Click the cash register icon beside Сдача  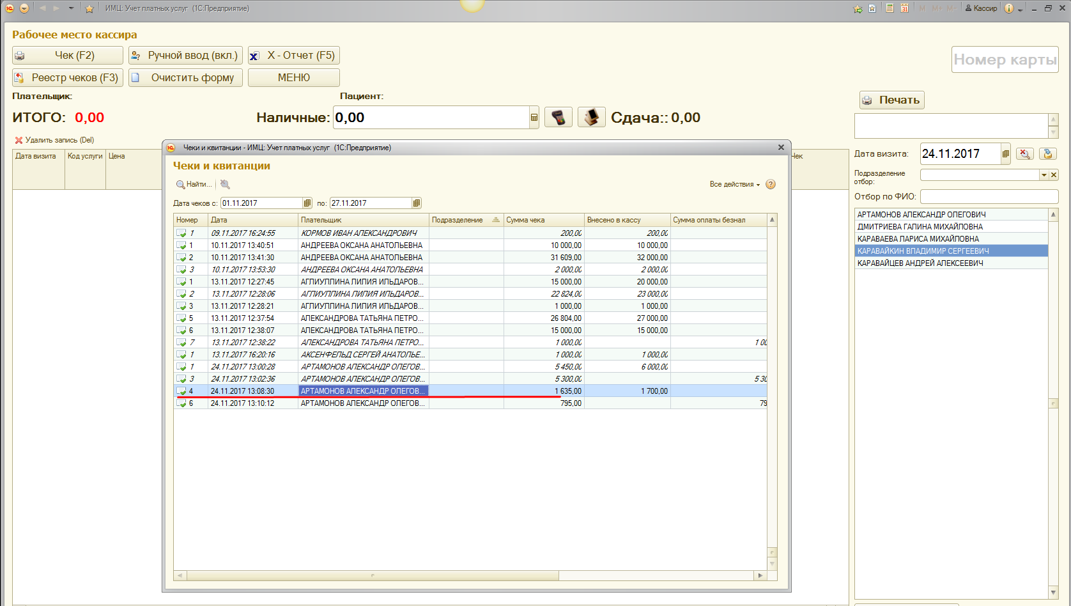point(591,118)
